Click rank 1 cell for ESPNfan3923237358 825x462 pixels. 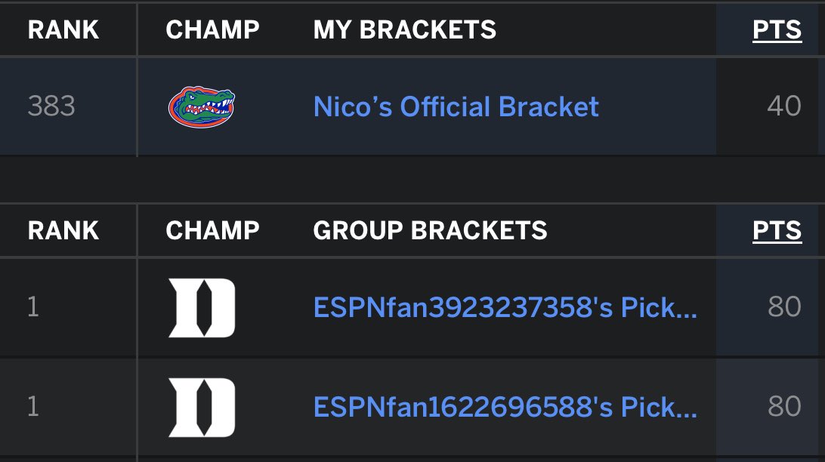pyautogui.click(x=33, y=307)
